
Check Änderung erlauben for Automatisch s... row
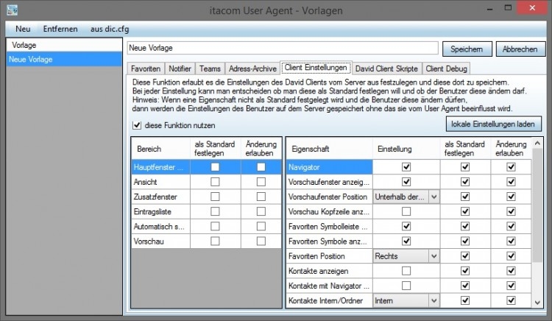tap(261, 226)
